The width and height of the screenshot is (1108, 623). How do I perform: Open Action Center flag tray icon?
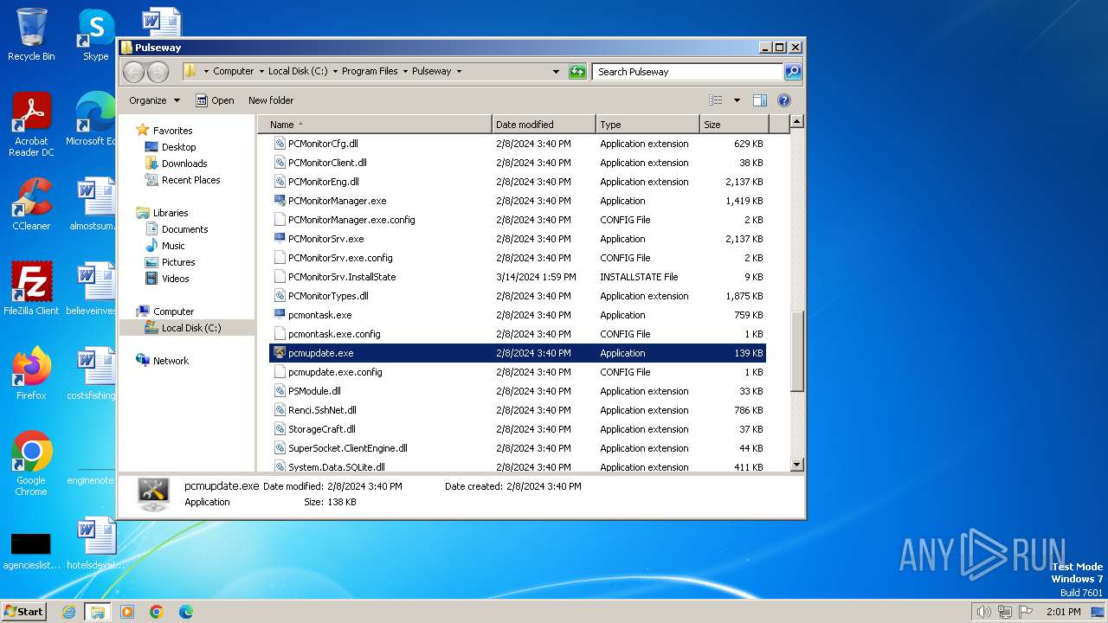(x=1026, y=612)
